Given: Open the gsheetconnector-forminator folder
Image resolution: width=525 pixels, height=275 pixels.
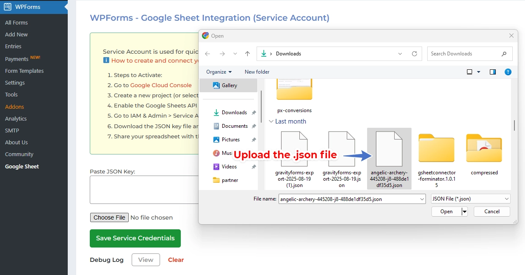Looking at the screenshot, I should tap(437, 148).
